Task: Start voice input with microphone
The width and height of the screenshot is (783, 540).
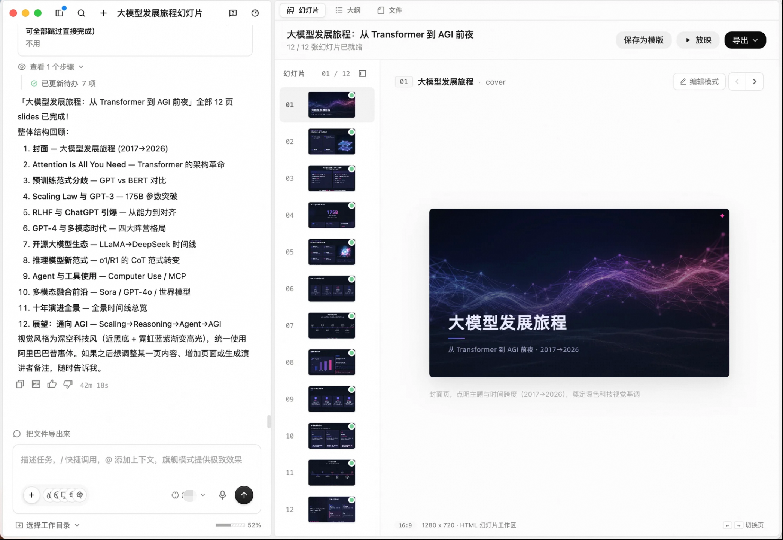Action: (222, 495)
